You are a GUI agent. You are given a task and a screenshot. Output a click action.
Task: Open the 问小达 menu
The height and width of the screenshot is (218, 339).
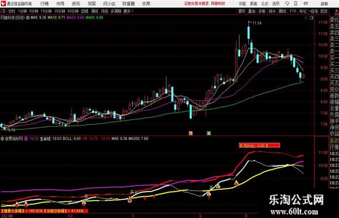(x=109, y=4)
